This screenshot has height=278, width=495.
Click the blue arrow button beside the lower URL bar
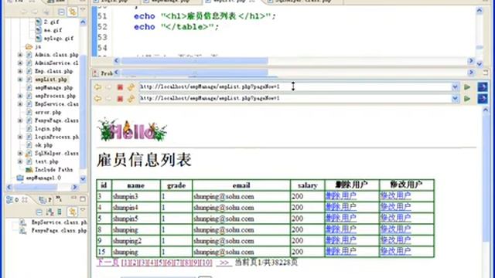482,99
